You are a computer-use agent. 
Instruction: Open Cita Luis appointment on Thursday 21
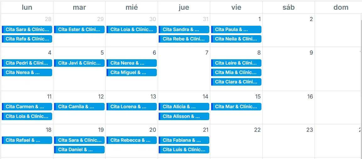[x=184, y=150]
